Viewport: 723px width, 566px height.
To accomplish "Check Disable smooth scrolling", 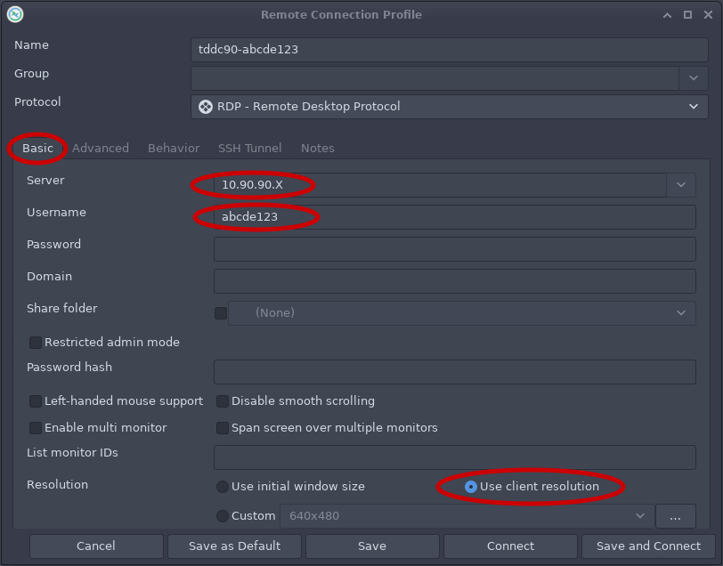I will (x=223, y=401).
